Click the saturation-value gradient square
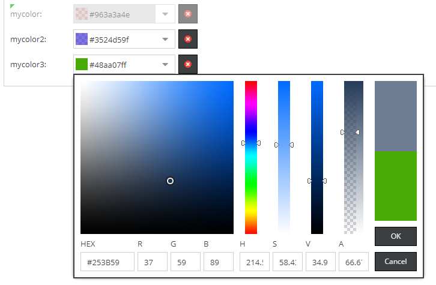 [x=156, y=157]
